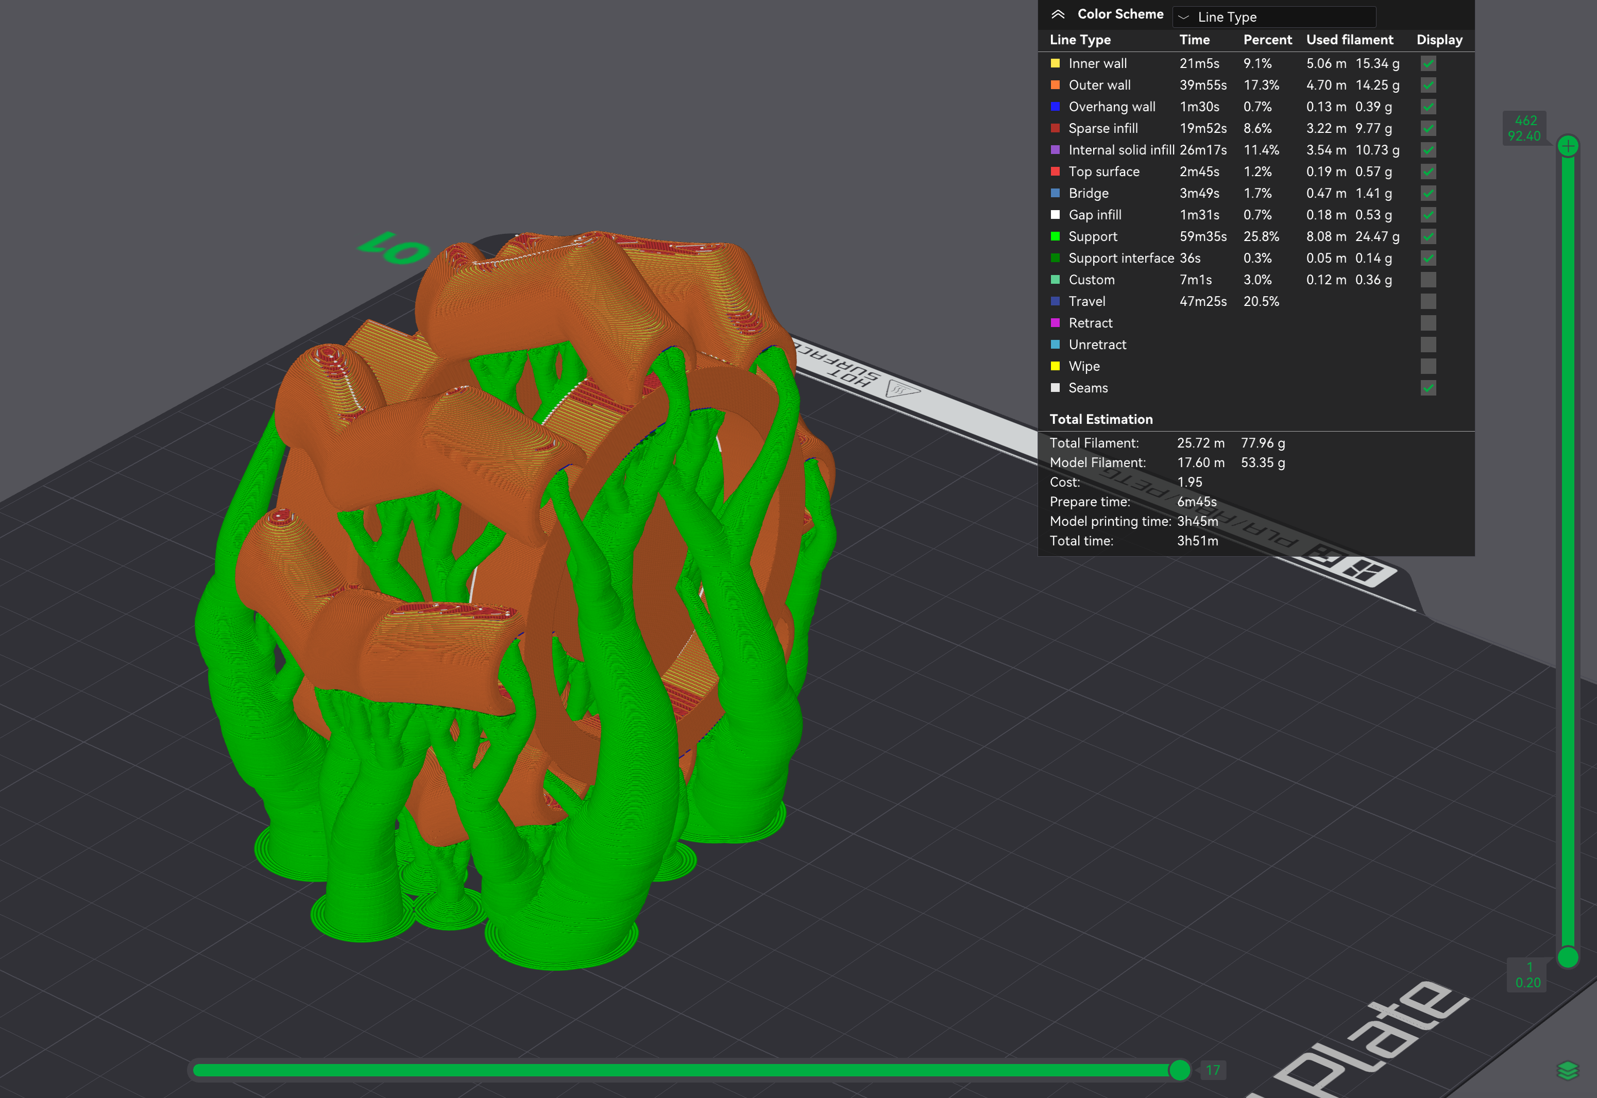Toggle Sparse infill display checkbox

pos(1429,129)
